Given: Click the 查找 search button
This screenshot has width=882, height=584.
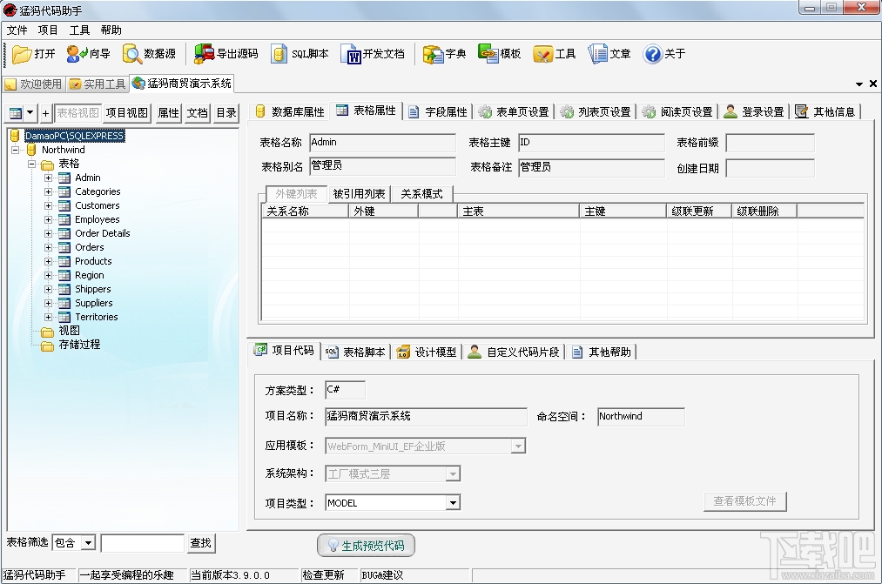Looking at the screenshot, I should pyautogui.click(x=201, y=542).
